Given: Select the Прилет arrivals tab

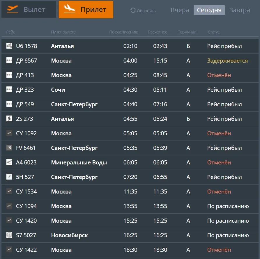Looking at the screenshot, I should (86, 10).
